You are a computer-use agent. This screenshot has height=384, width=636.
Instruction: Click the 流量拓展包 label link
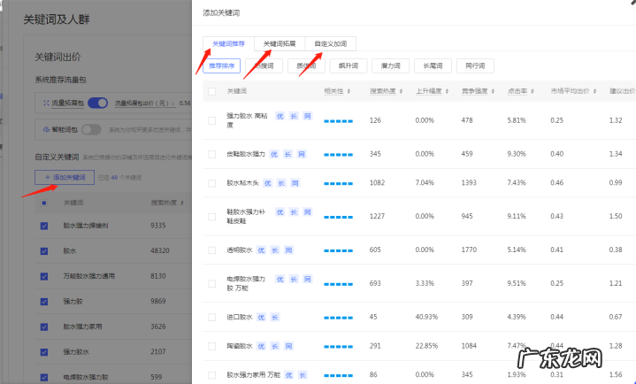pos(68,104)
